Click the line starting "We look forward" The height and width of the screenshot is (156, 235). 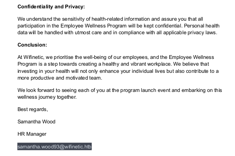click(119, 90)
